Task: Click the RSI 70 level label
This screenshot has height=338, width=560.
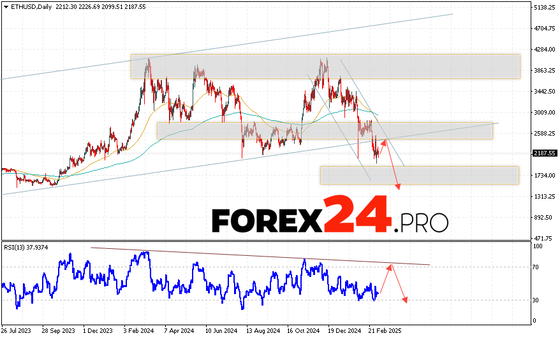Action: pyautogui.click(x=537, y=267)
